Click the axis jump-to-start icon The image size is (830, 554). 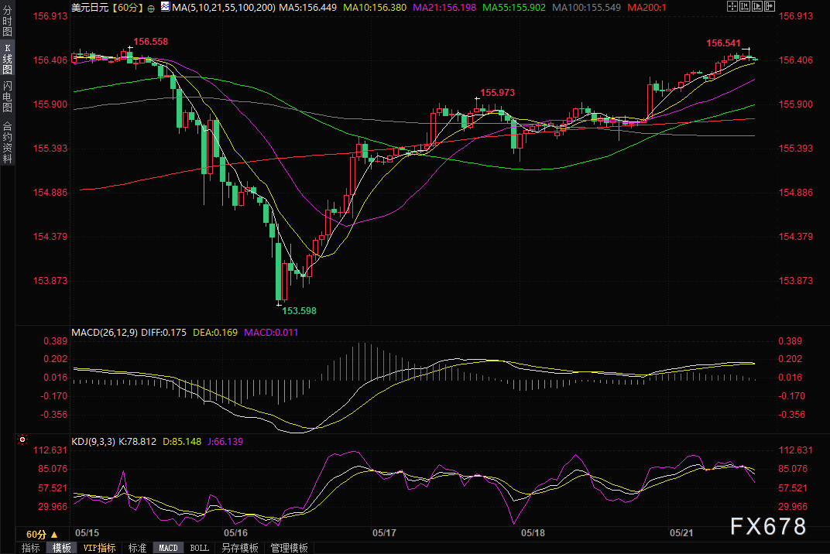(x=745, y=6)
